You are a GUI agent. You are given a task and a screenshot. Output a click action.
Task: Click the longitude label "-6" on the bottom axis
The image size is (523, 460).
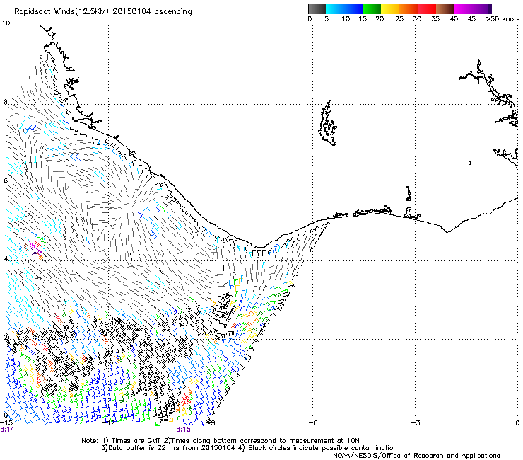point(313,423)
